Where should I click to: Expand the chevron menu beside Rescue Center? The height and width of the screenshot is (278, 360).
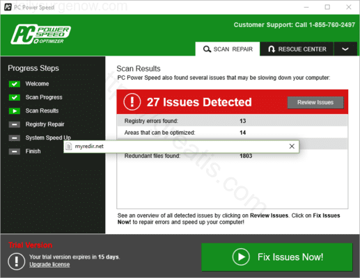click(345, 49)
